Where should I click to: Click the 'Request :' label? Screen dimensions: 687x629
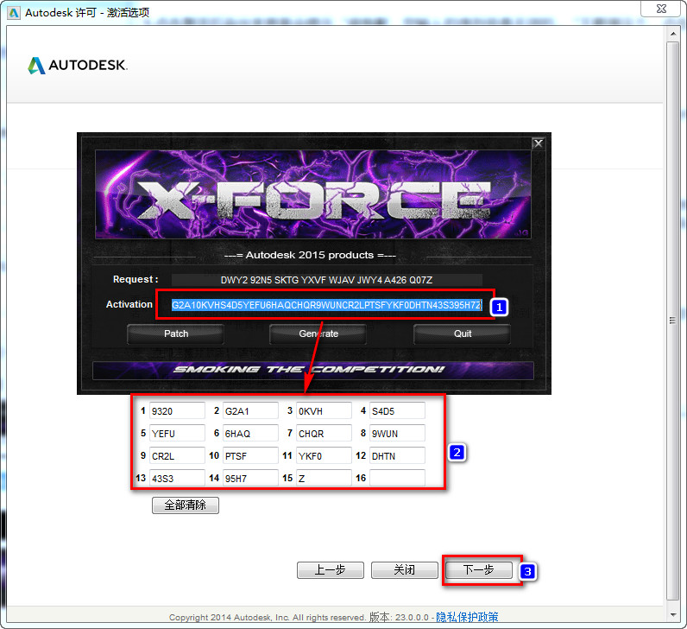[136, 279]
